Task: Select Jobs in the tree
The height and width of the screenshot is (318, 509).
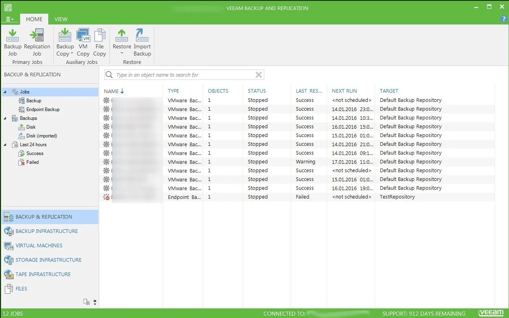Action: point(25,92)
